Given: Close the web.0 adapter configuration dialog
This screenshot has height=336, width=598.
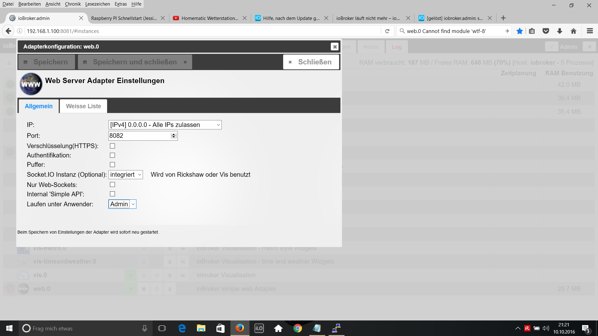Looking at the screenshot, I should pyautogui.click(x=335, y=47).
